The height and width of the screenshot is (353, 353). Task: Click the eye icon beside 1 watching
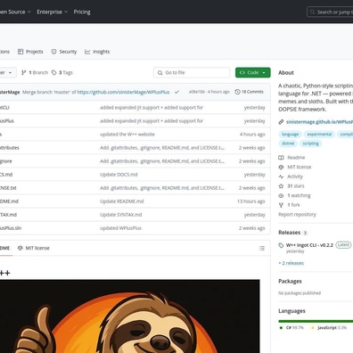pyautogui.click(x=281, y=195)
